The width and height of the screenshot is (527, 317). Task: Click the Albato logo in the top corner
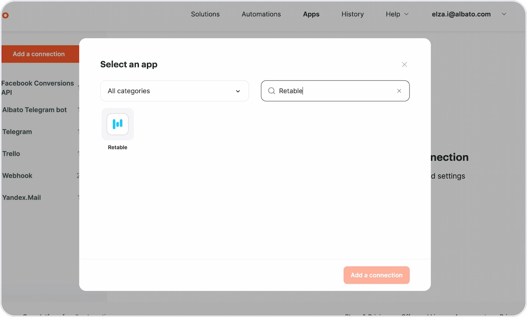point(5,15)
